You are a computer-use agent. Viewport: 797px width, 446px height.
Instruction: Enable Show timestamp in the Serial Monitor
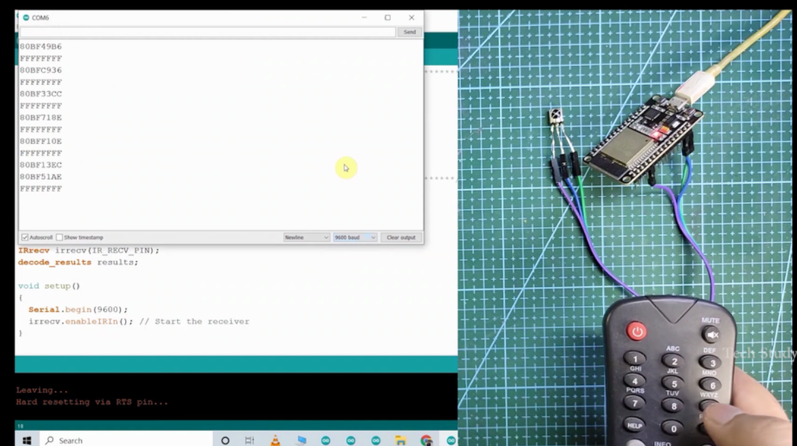pyautogui.click(x=60, y=237)
